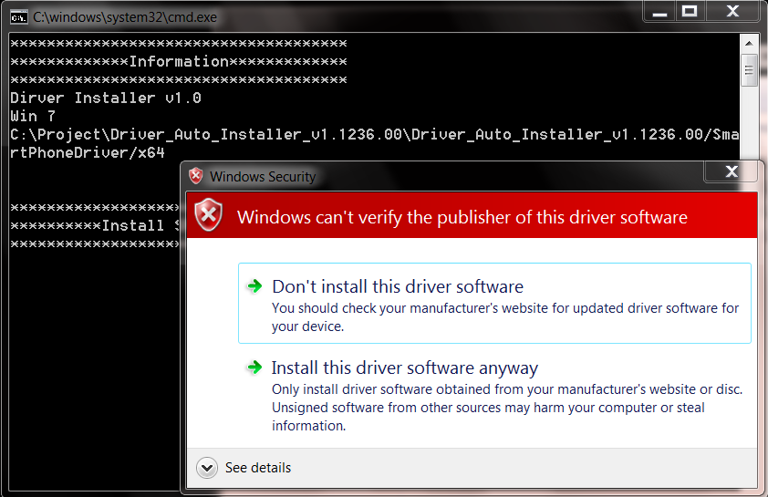The width and height of the screenshot is (768, 497).
Task: Click the console vertical scrollbar thumb
Action: (749, 68)
